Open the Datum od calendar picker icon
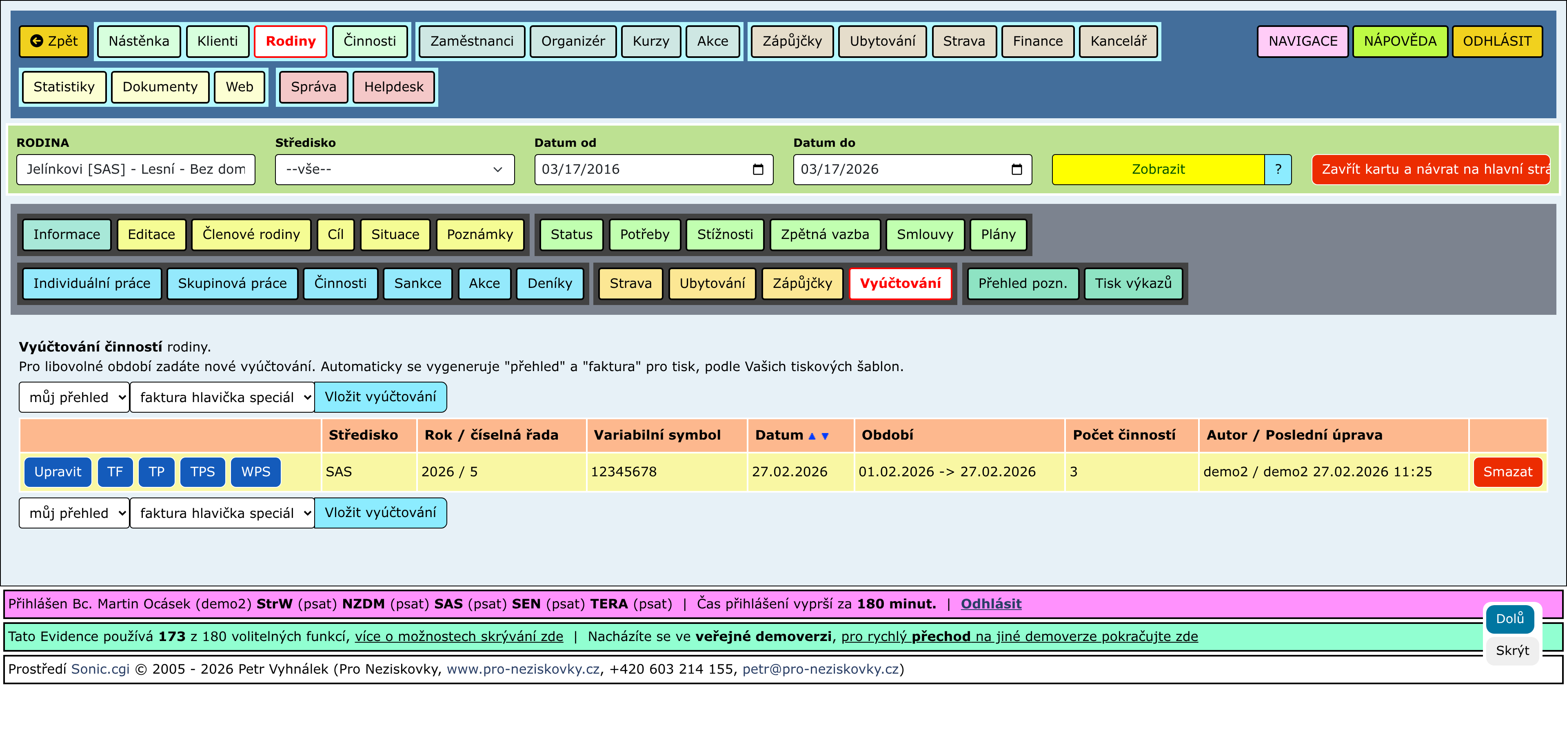This screenshot has width=1567, height=734. click(757, 170)
